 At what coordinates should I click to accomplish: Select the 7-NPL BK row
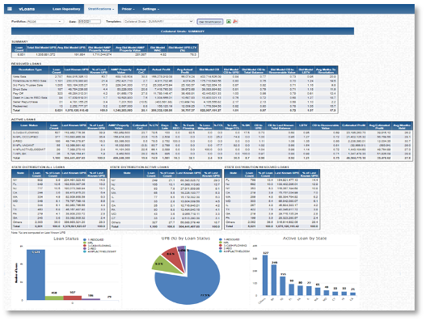coord(212,154)
